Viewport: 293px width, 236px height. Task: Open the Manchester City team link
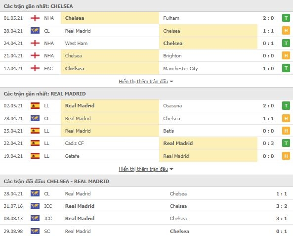point(180,68)
